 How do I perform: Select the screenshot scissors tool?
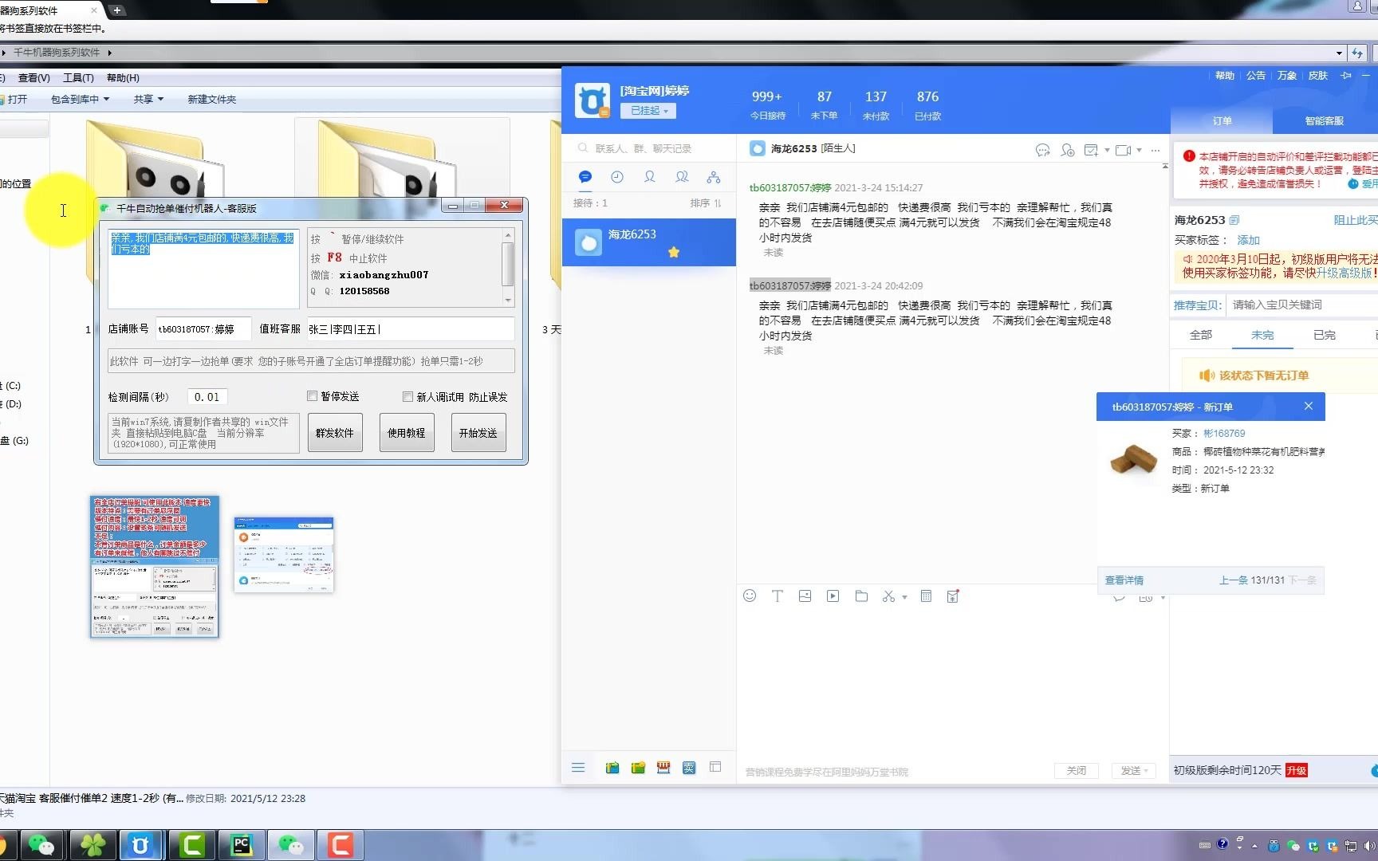pos(888,596)
